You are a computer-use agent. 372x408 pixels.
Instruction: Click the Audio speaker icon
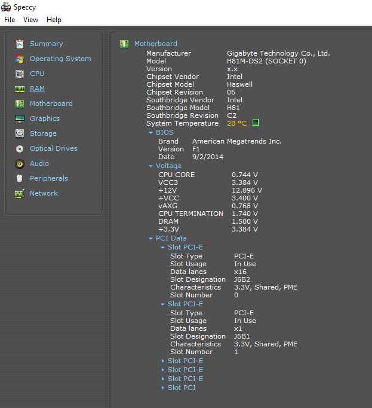(20, 164)
